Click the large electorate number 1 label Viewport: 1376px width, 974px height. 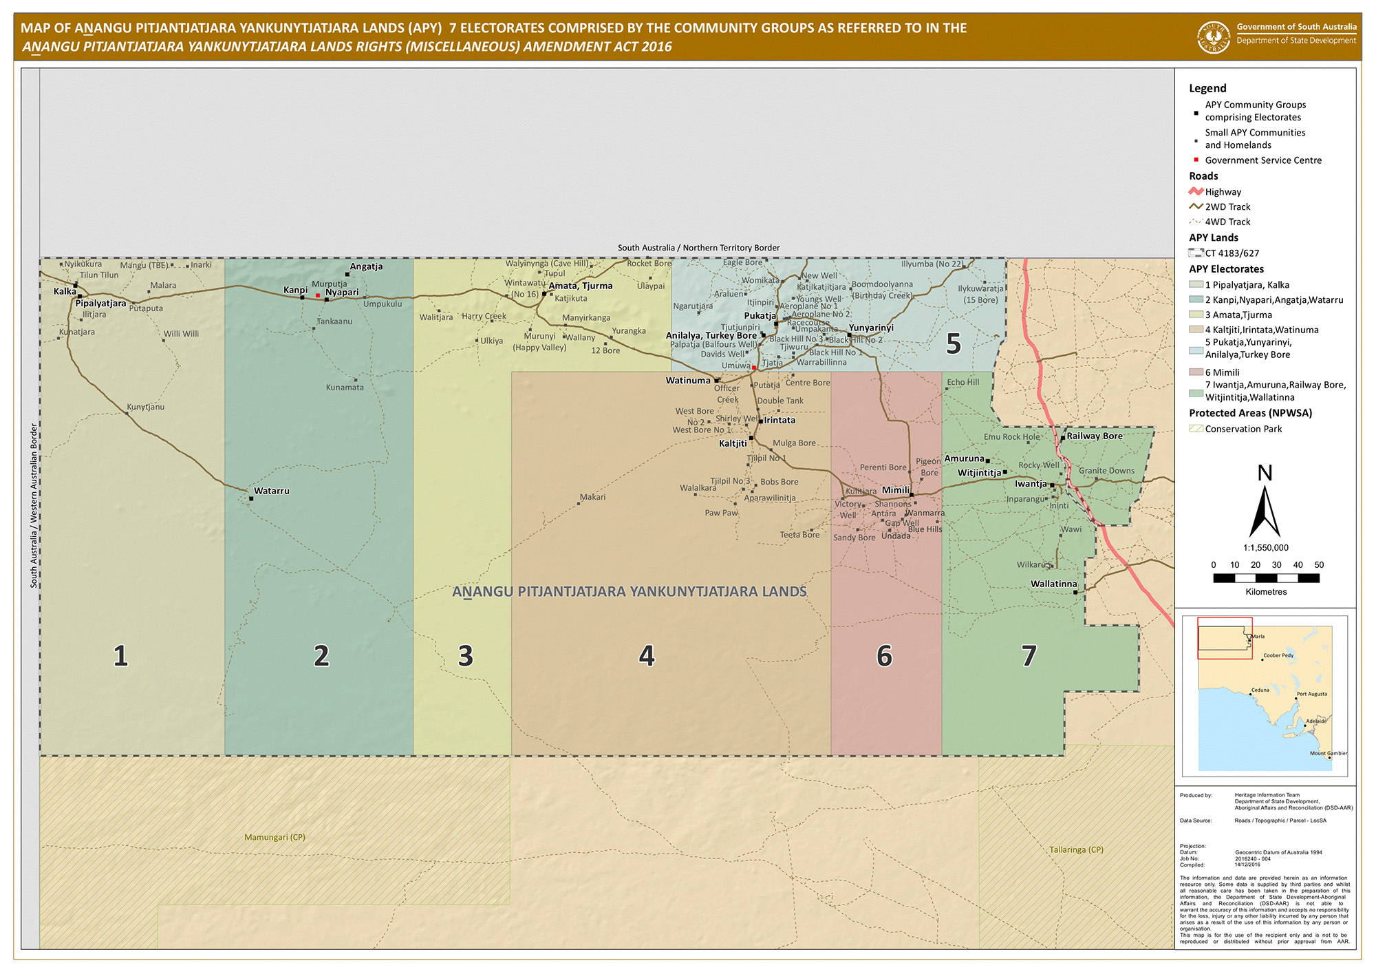pos(120,656)
